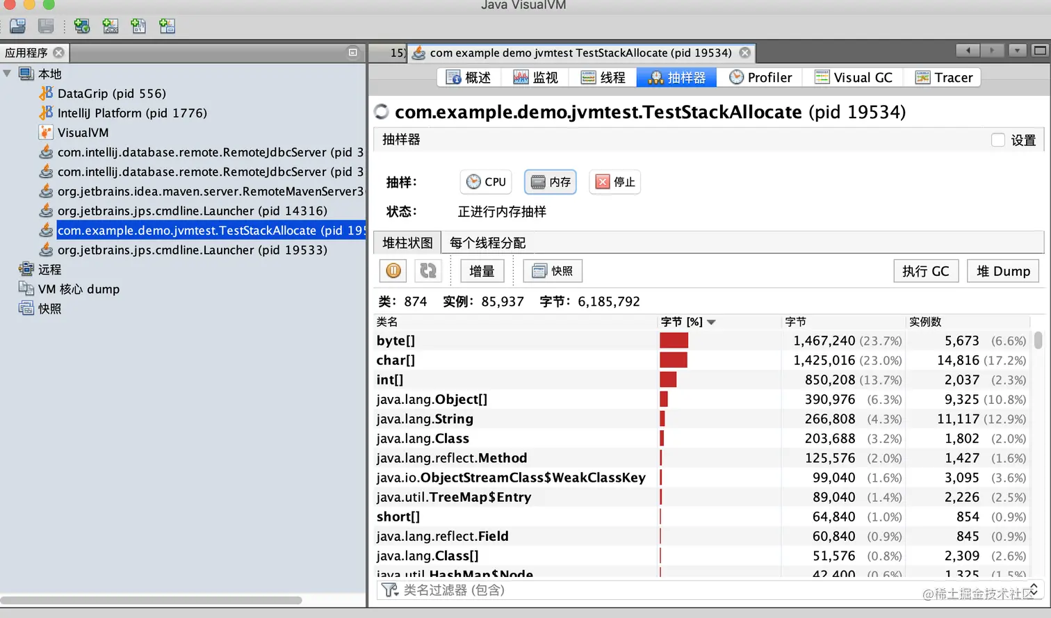Start CPU sampling

coord(486,181)
